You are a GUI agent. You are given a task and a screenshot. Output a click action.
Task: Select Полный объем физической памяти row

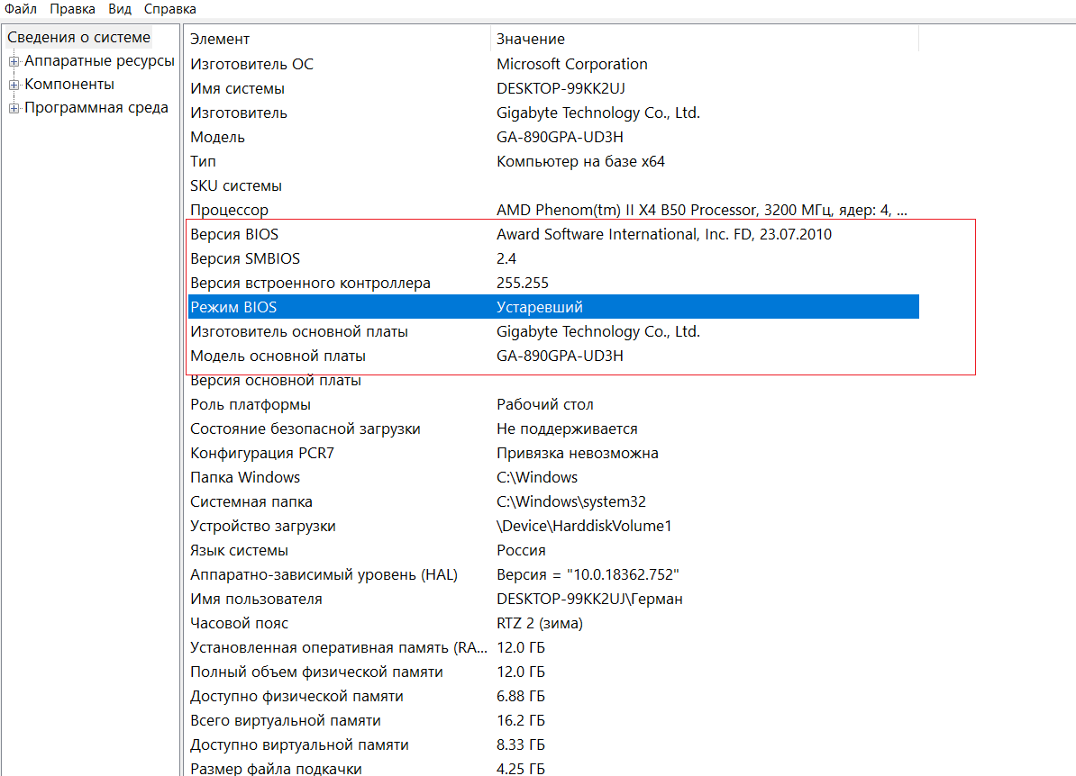[553, 672]
